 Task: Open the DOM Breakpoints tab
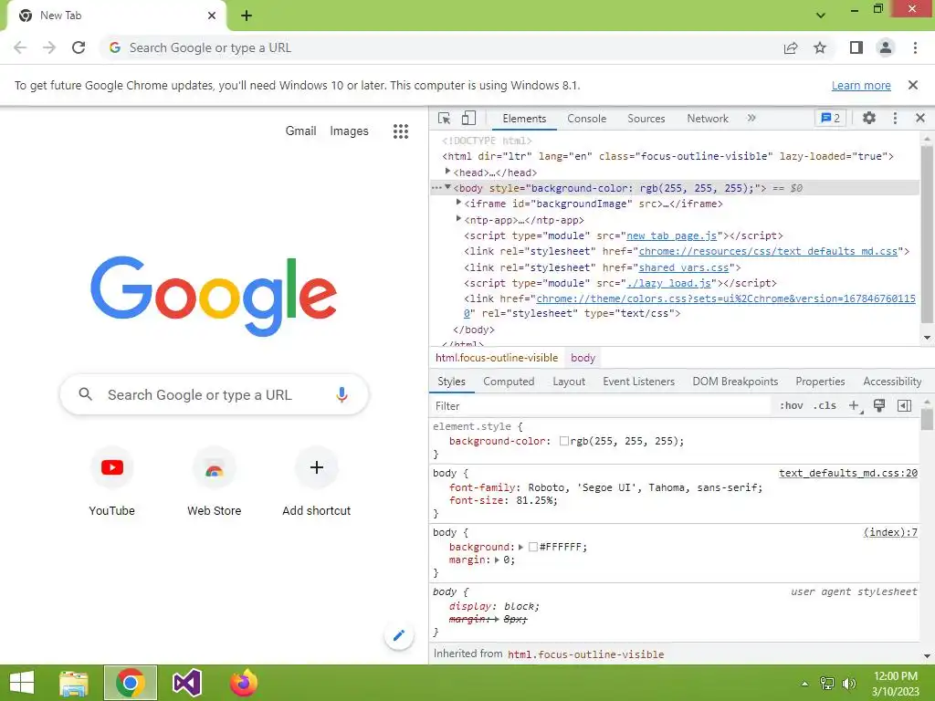735,382
